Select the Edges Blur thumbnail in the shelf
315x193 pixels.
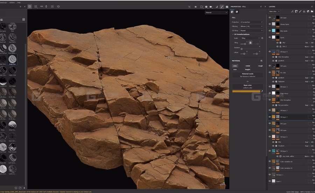point(12,59)
